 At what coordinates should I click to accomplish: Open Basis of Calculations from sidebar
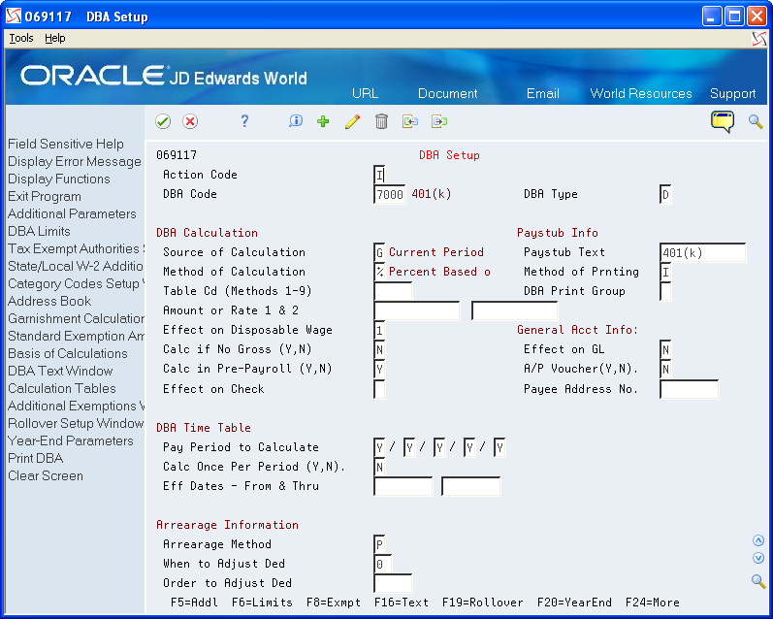(x=68, y=353)
